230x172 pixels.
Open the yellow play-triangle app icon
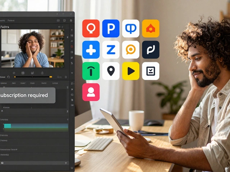pyautogui.click(x=131, y=71)
